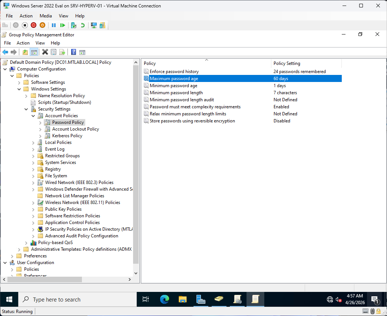Screen dimensions: 387x316
Task: Select Event Log tree item
Action: click(54, 149)
